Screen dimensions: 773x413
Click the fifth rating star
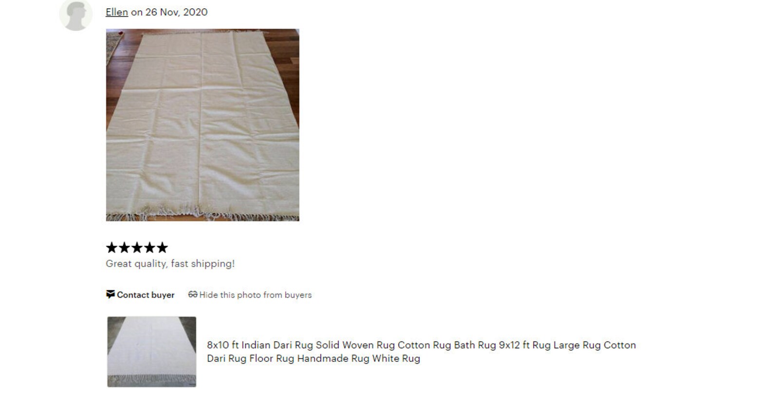pos(162,248)
